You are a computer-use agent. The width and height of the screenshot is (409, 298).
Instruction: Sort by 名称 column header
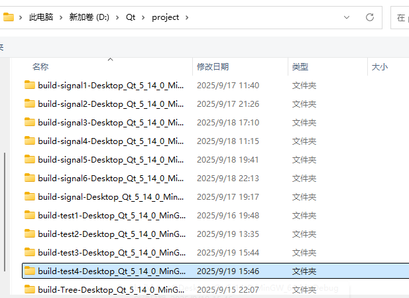[40, 67]
